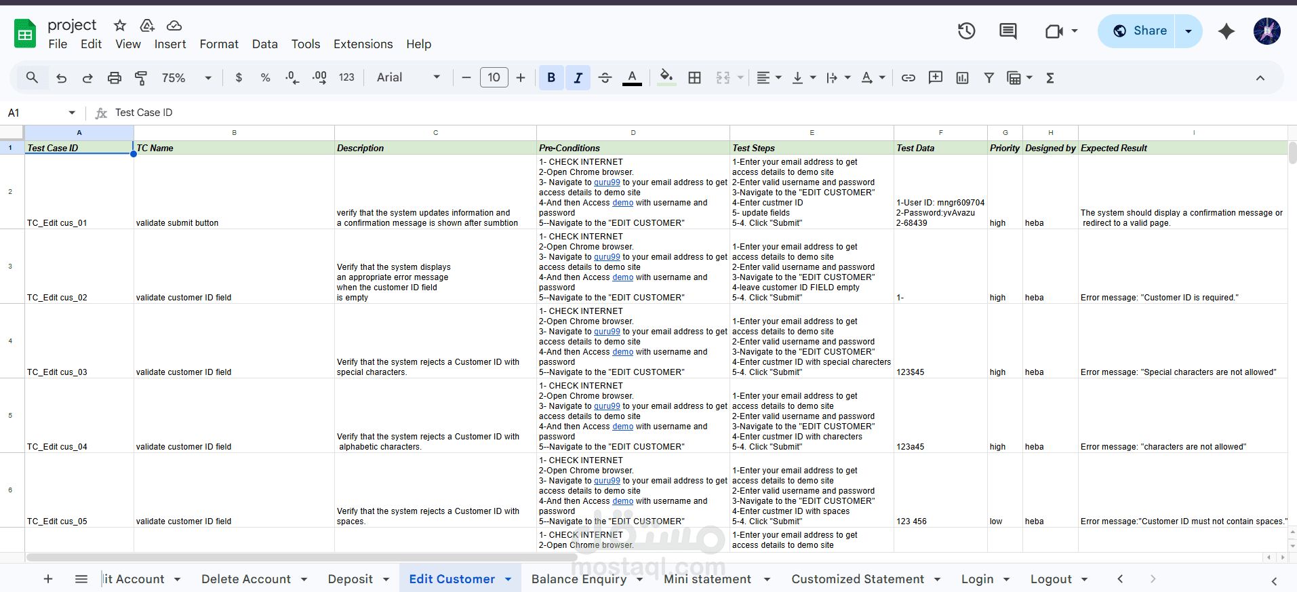Open the File menu
Screen dimensions: 1297x592
click(58, 44)
